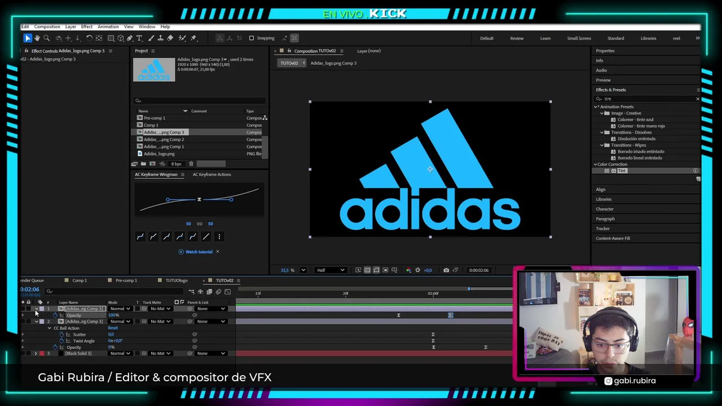Clear the tint search in Effects & Presets
Image resolution: width=722 pixels, height=406 pixels.
pyautogui.click(x=697, y=99)
